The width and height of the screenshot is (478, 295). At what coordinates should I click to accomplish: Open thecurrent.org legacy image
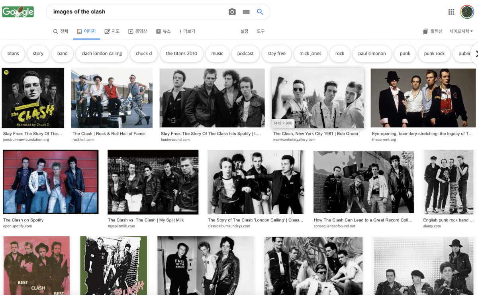tap(423, 98)
